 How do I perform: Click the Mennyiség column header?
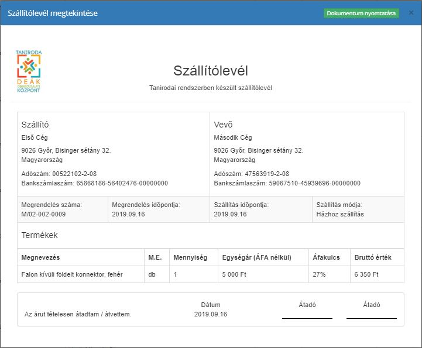pyautogui.click(x=191, y=257)
